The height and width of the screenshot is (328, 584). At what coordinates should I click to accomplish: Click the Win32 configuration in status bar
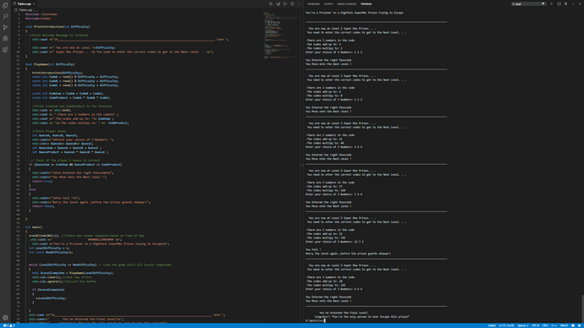click(x=565, y=325)
